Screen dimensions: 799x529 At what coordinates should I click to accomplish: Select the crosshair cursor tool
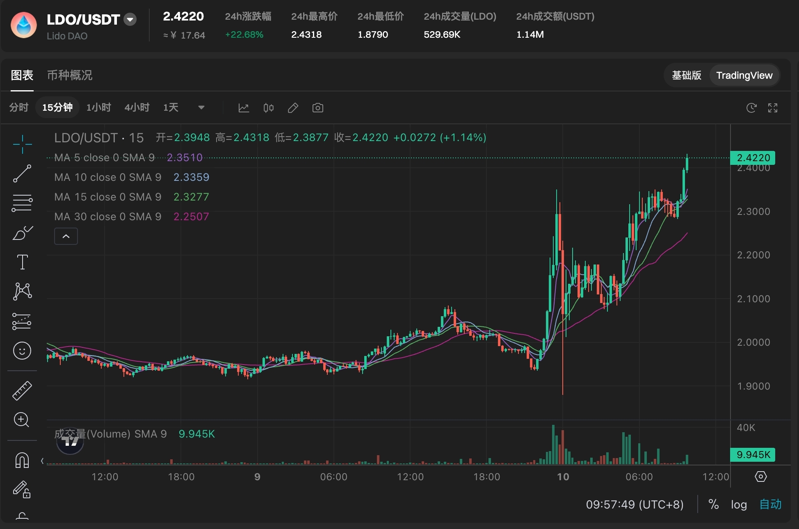[x=22, y=144]
